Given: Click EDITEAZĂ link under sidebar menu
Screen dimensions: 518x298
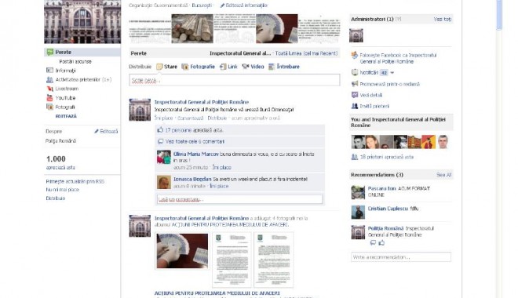Looking at the screenshot, I should [66, 116].
